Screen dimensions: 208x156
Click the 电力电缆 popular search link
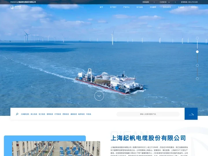(x=42, y=114)
